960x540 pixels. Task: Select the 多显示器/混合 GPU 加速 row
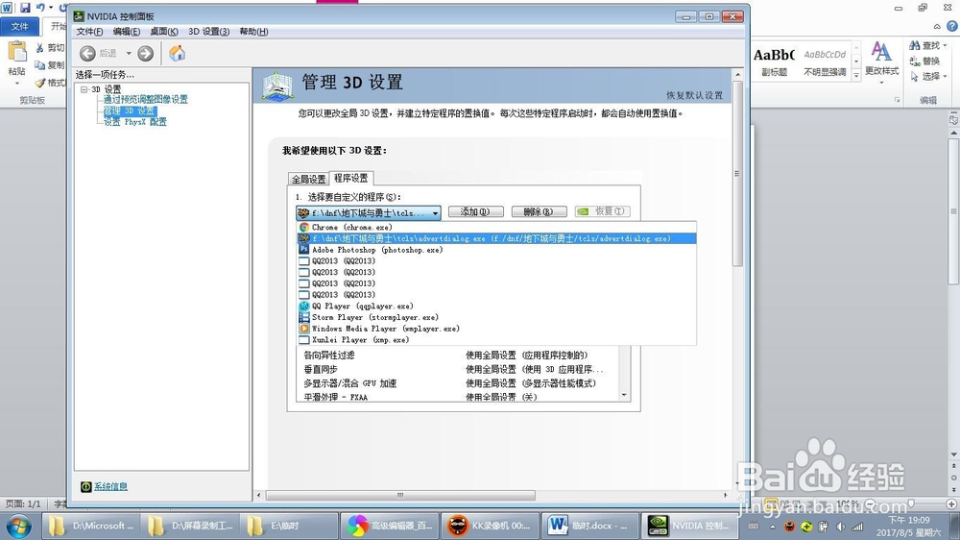pos(457,383)
